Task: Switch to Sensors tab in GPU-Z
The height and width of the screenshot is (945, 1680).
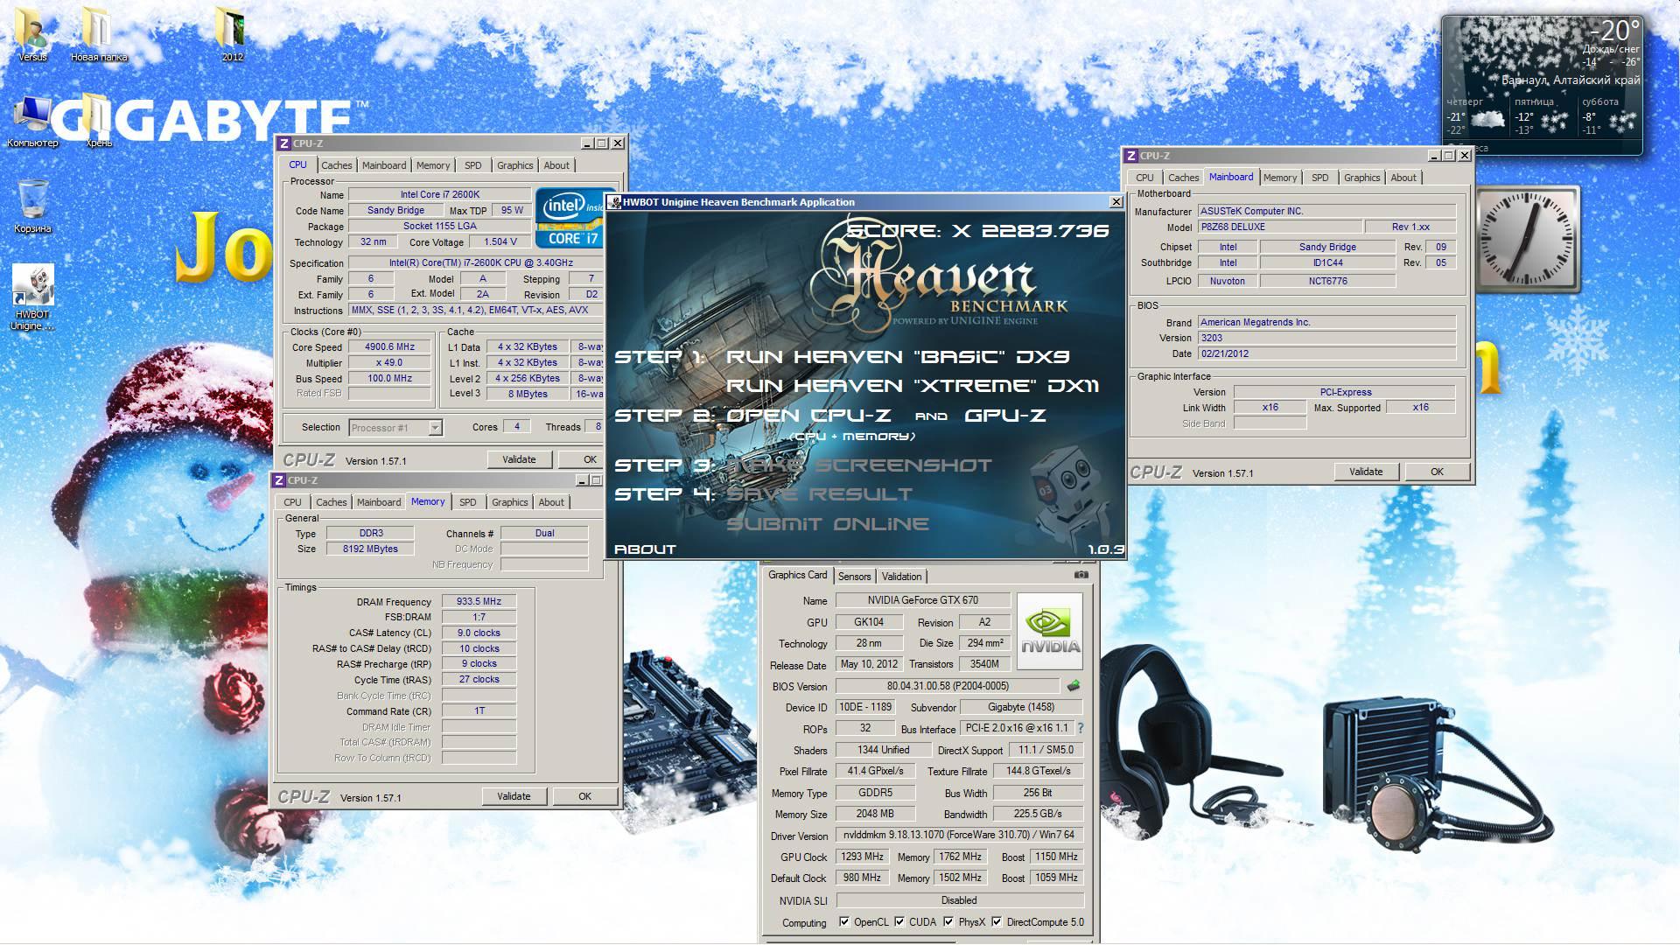Action: 854,577
